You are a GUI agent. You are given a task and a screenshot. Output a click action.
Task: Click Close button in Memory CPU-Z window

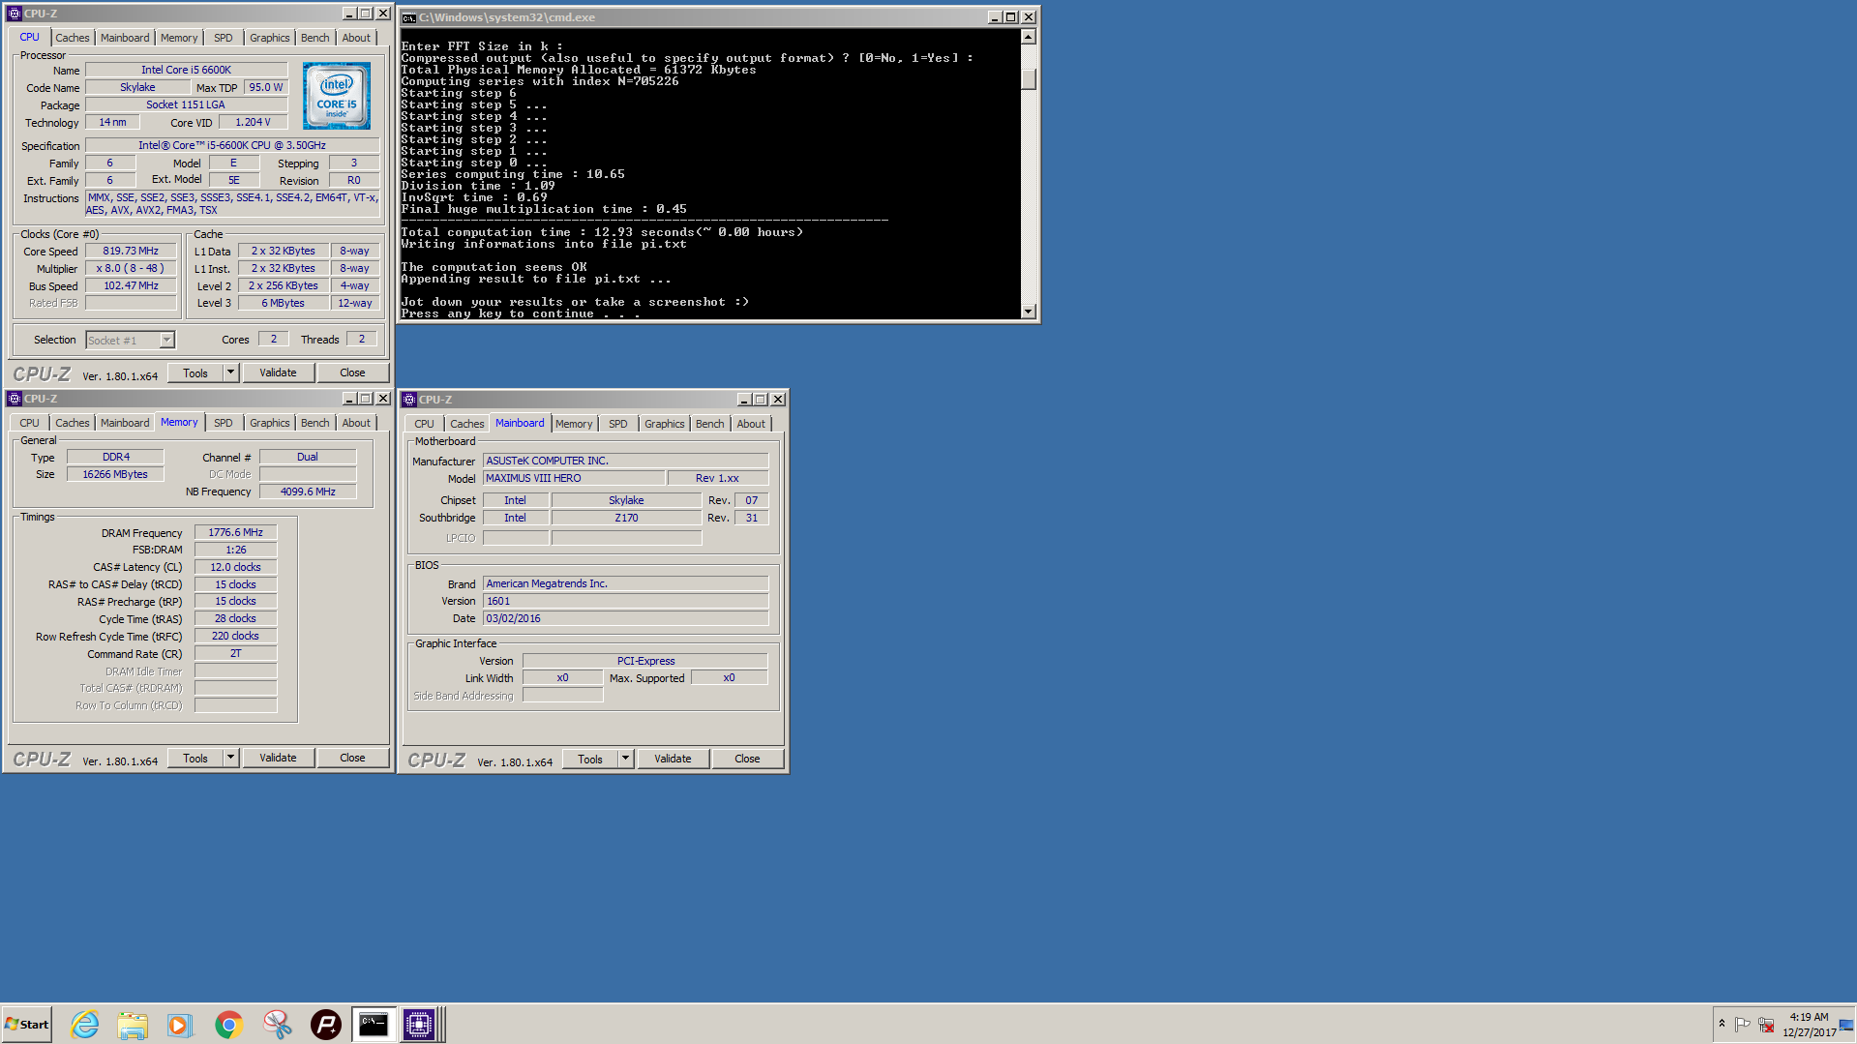(x=352, y=758)
